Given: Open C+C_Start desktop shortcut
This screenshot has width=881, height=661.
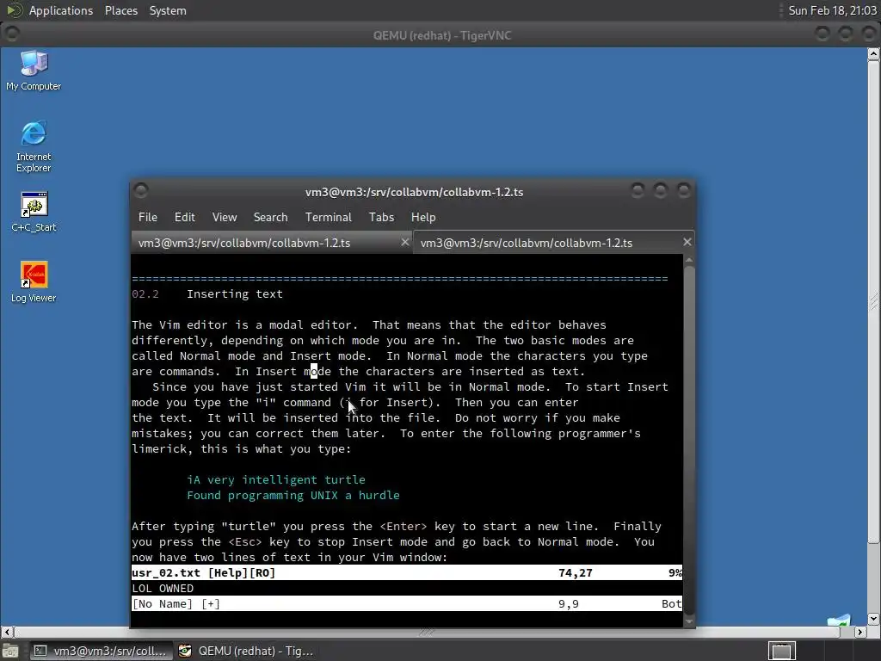Looking at the screenshot, I should (x=34, y=212).
